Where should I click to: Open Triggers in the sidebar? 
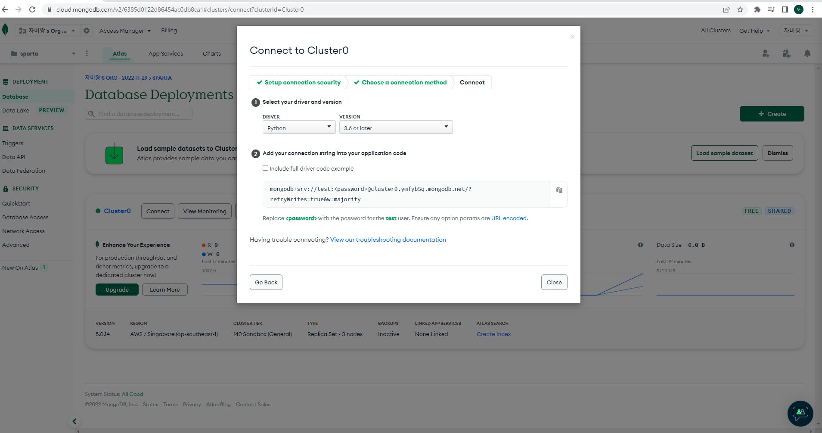12,143
